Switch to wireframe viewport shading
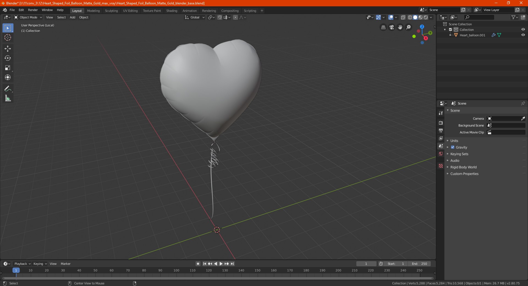 [410, 17]
